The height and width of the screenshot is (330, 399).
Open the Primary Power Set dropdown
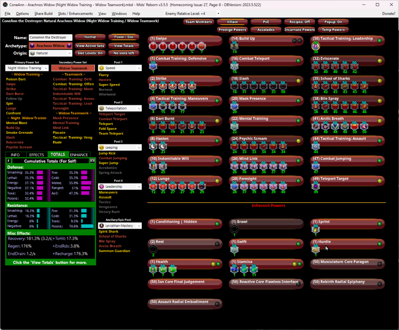[27, 68]
